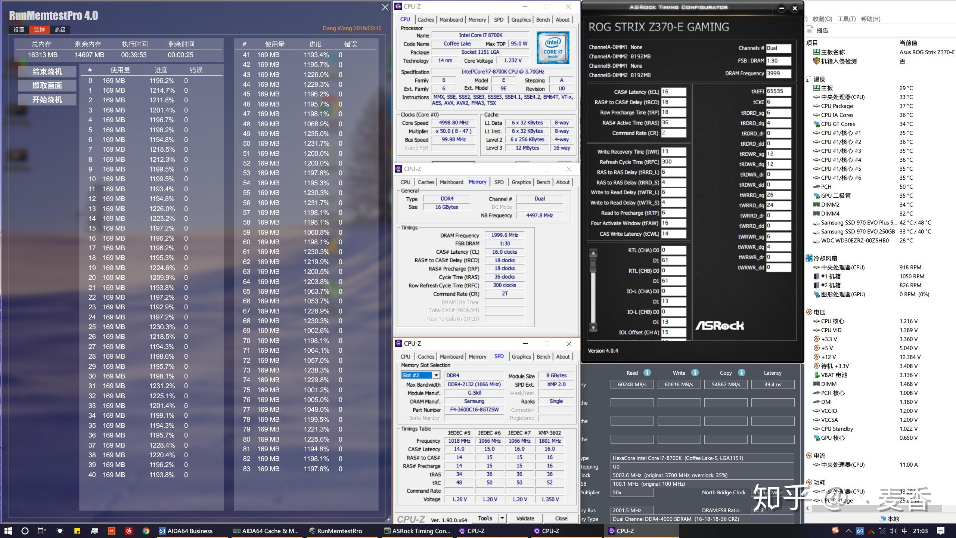
Task: Click the ASRock RTL panel scrollbar thumb
Action: pyautogui.click(x=593, y=265)
